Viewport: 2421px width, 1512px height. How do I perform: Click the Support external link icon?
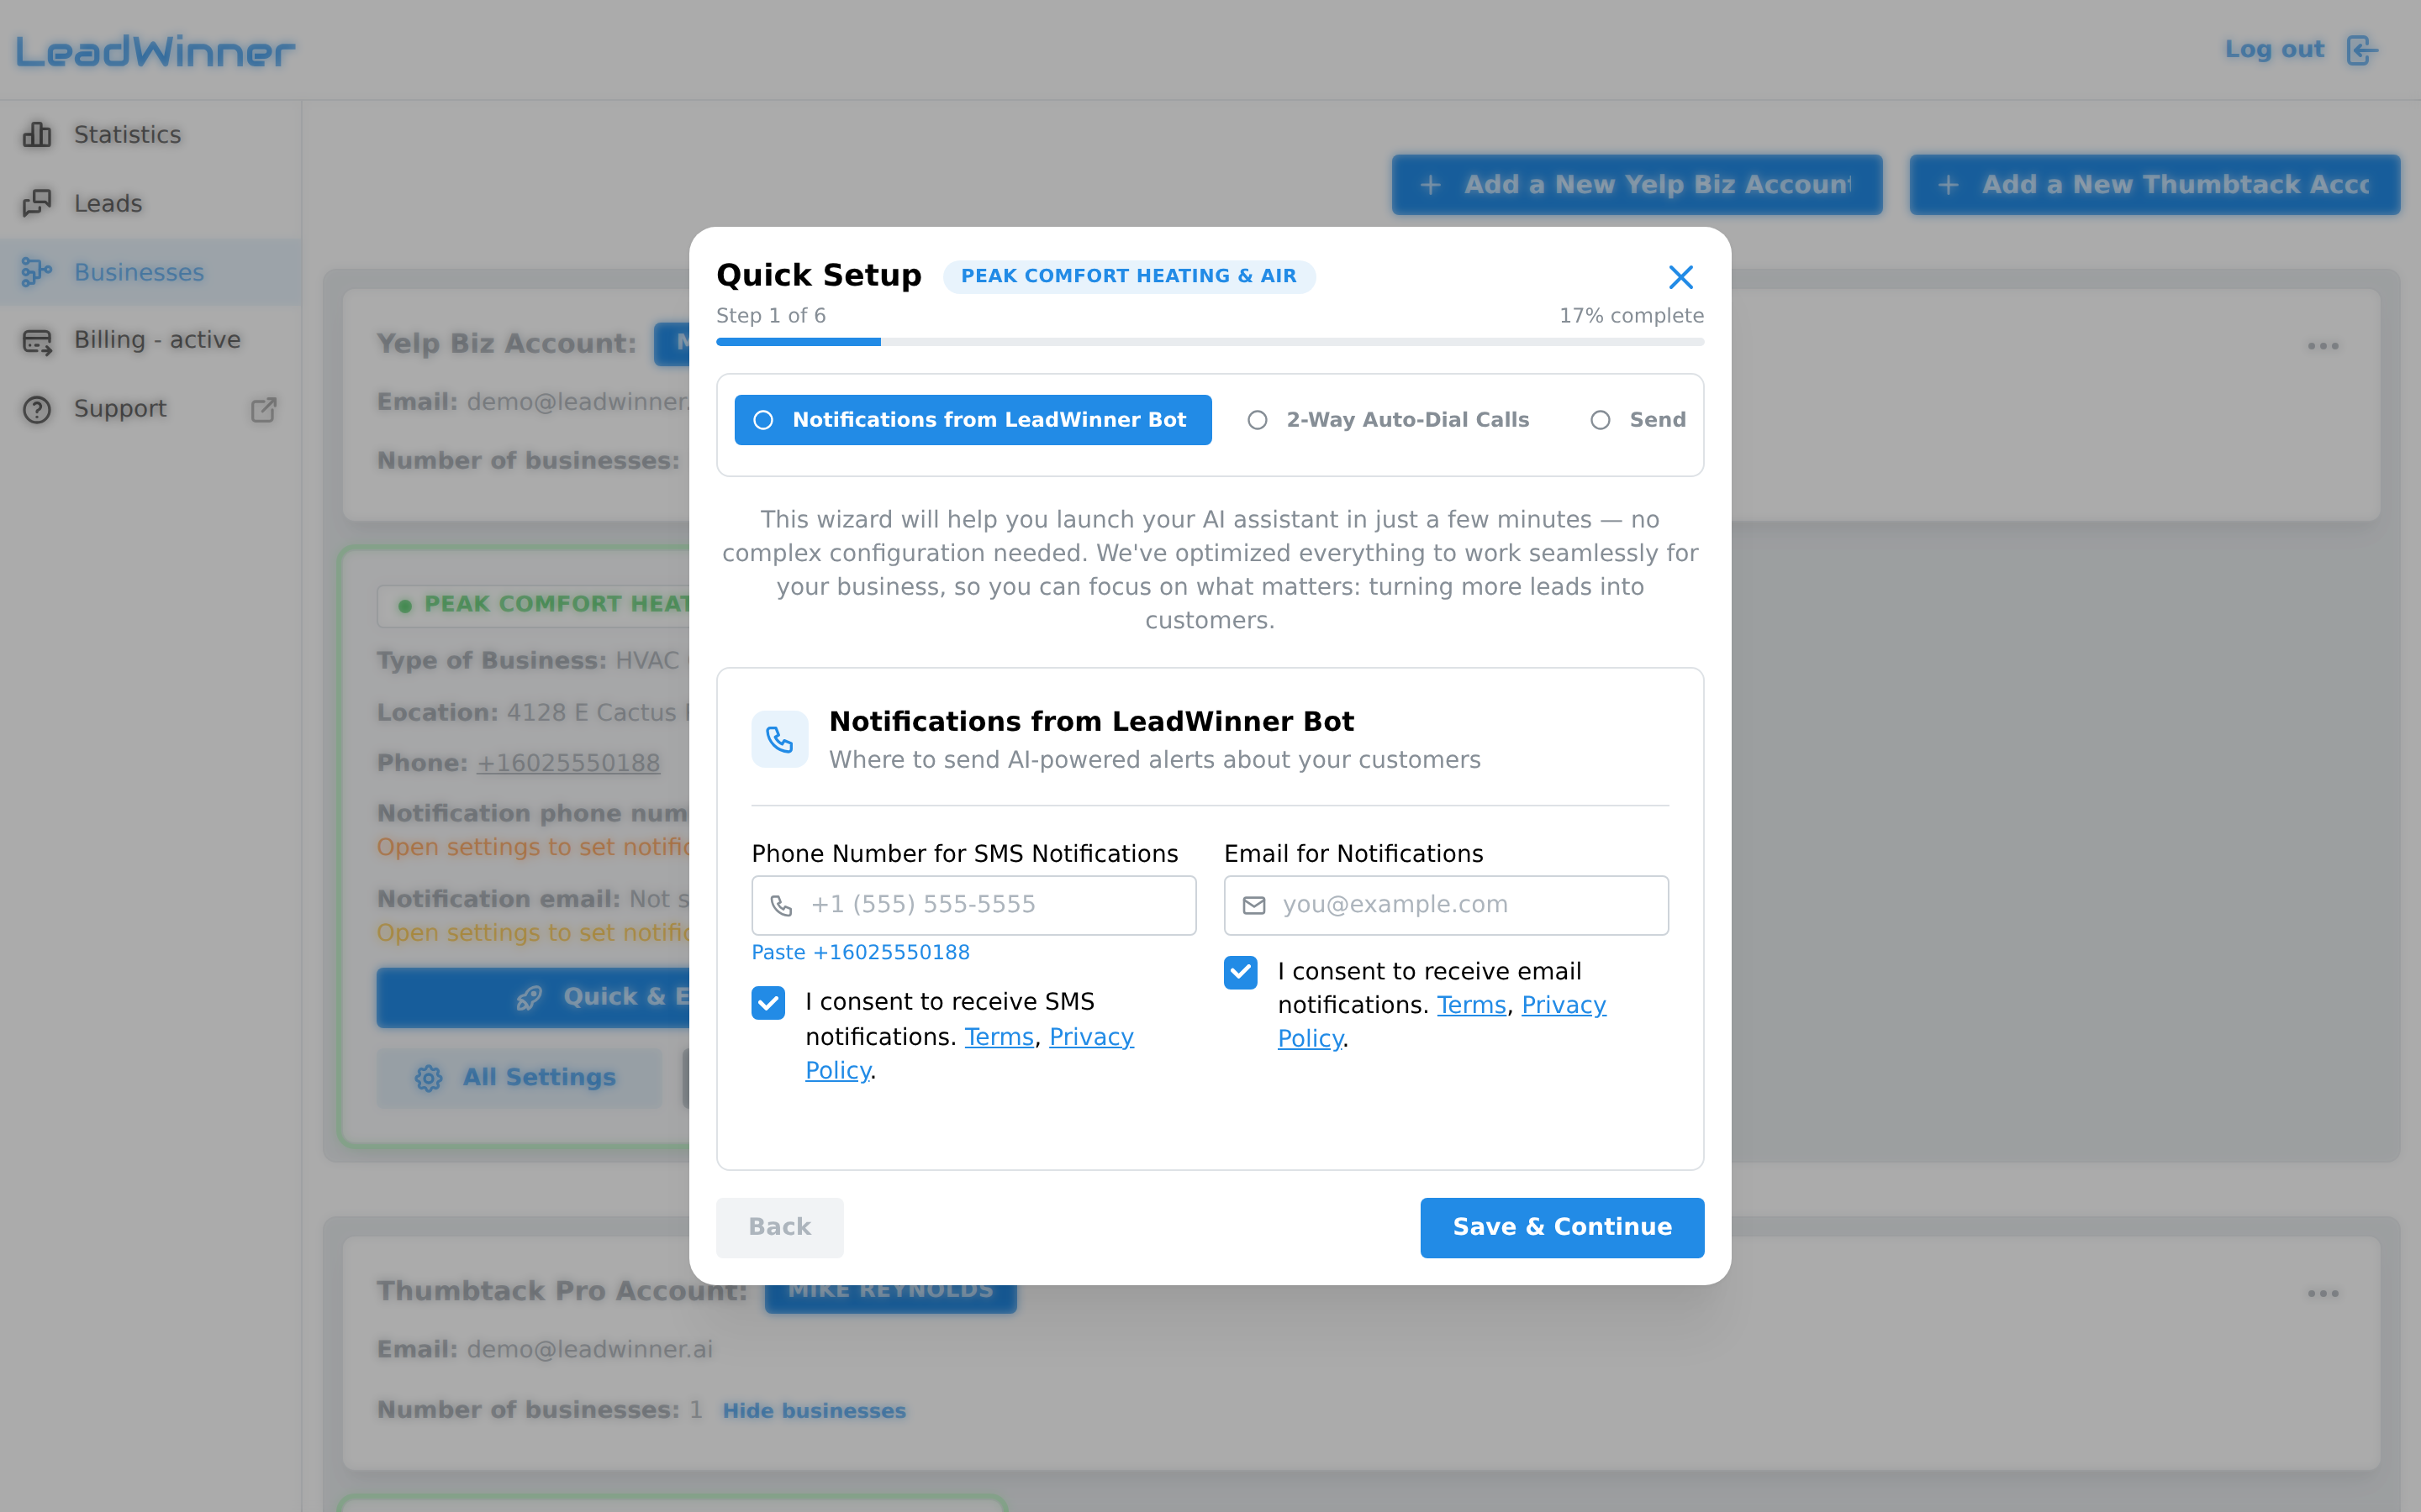point(263,410)
